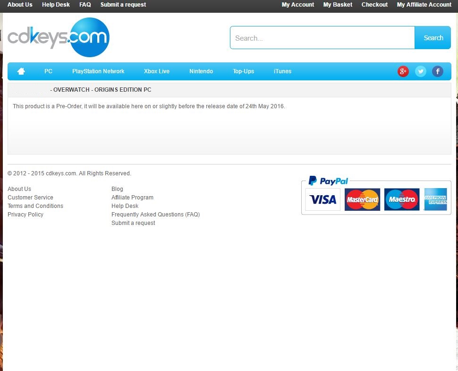Open the Google Plus social icon

point(403,71)
